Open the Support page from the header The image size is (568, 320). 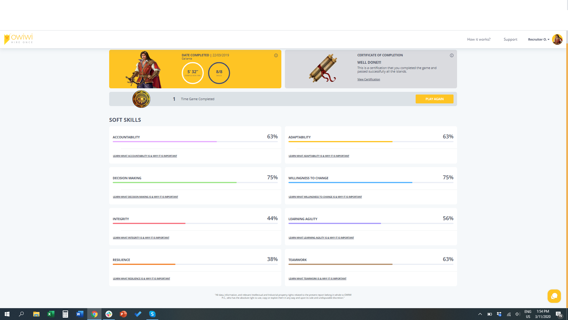point(510,39)
